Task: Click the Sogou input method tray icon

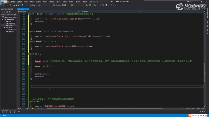Action: coord(190,115)
